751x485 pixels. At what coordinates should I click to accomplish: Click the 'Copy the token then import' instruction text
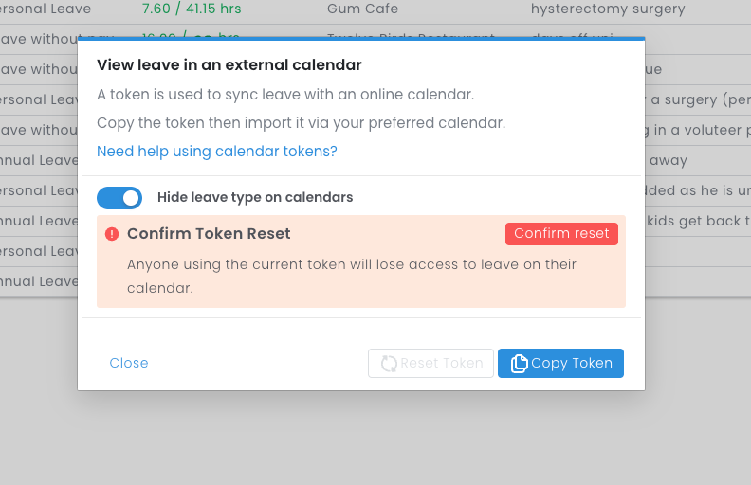301,123
